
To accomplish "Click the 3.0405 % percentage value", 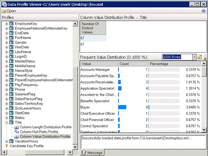I will coord(193,107).
